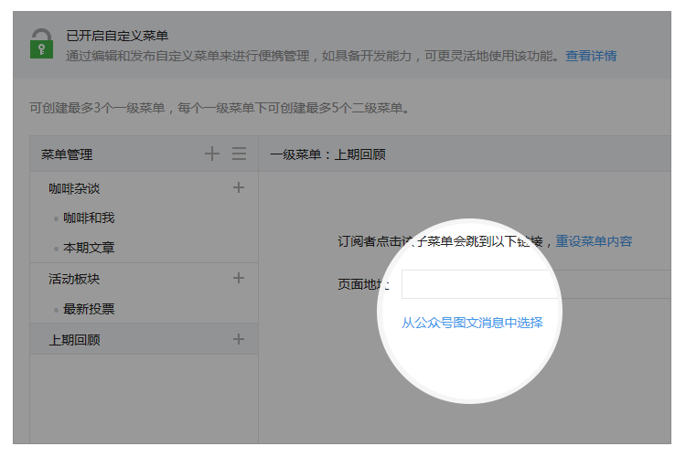Image resolution: width=686 pixels, height=457 pixels.
Task: Click the 菜单管理 panel title
Action: pos(67,154)
